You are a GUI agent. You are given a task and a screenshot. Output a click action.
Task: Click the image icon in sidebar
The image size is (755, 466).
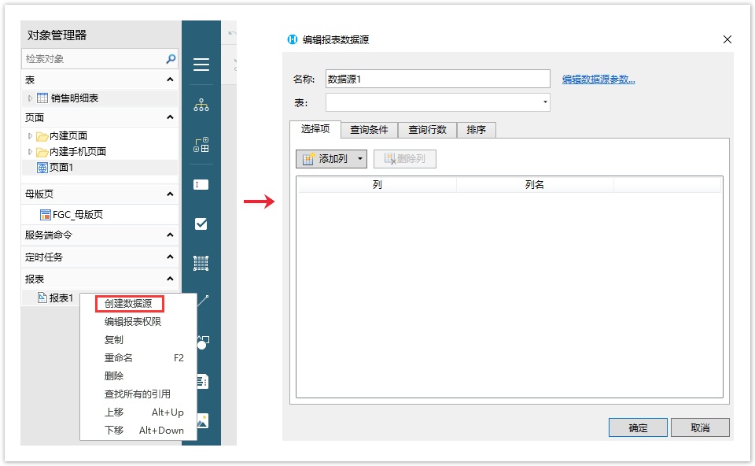coord(203,420)
